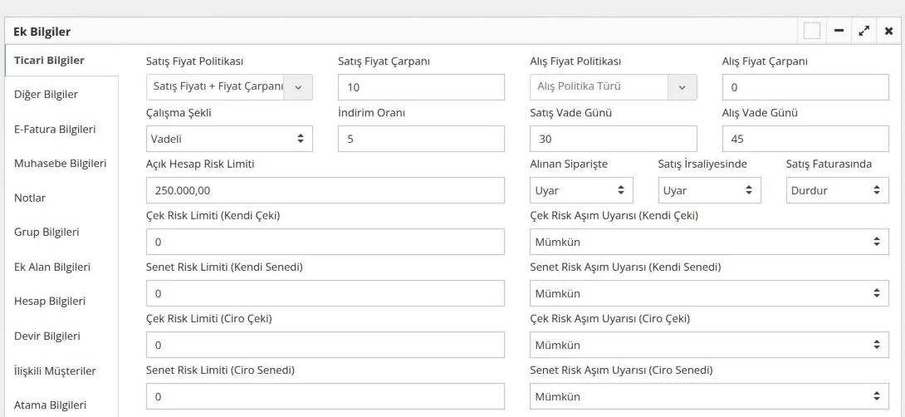Screen dimensions: 905x417
Task: Click Çek Risk Limiti (Kendi Çeki) field
Action: tap(325, 242)
